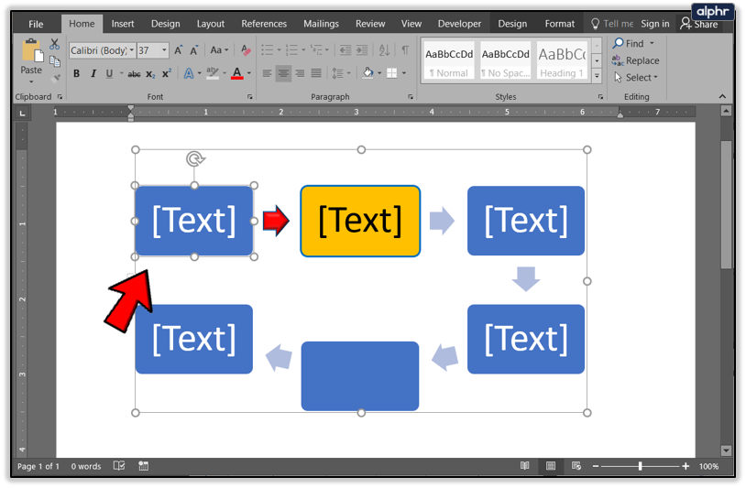The image size is (746, 488).
Task: Align text left
Action: [x=268, y=73]
